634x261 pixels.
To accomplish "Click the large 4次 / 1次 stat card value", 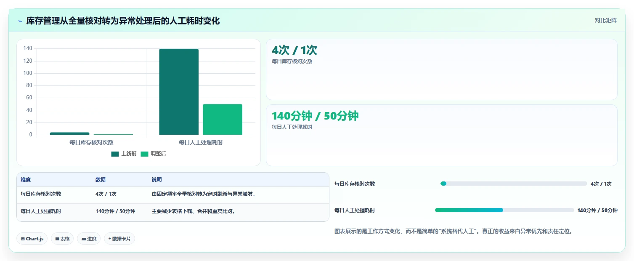I will (x=294, y=50).
